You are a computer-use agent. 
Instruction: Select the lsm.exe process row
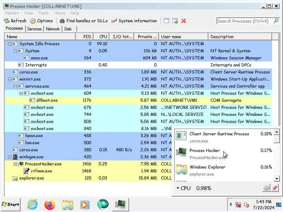pos(88,143)
